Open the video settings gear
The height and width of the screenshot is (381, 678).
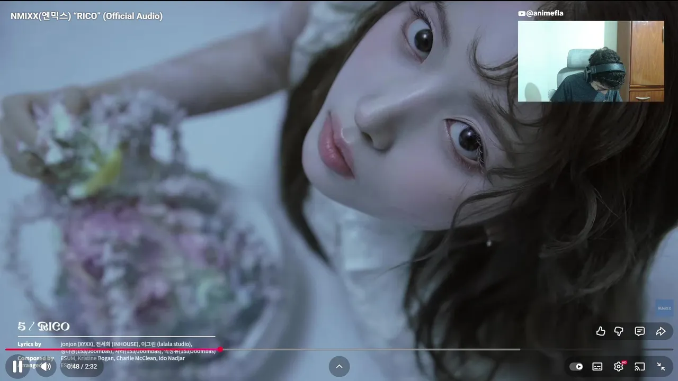coord(618,367)
